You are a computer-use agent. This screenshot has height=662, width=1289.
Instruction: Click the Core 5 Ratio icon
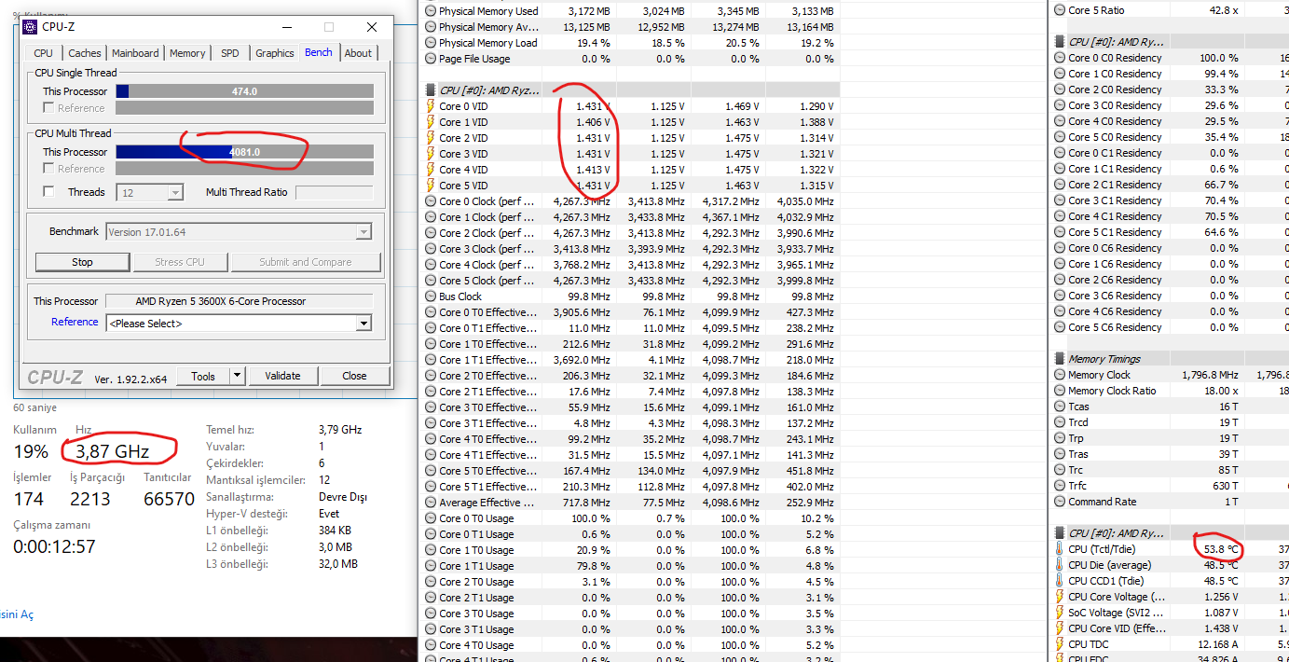click(x=1060, y=10)
